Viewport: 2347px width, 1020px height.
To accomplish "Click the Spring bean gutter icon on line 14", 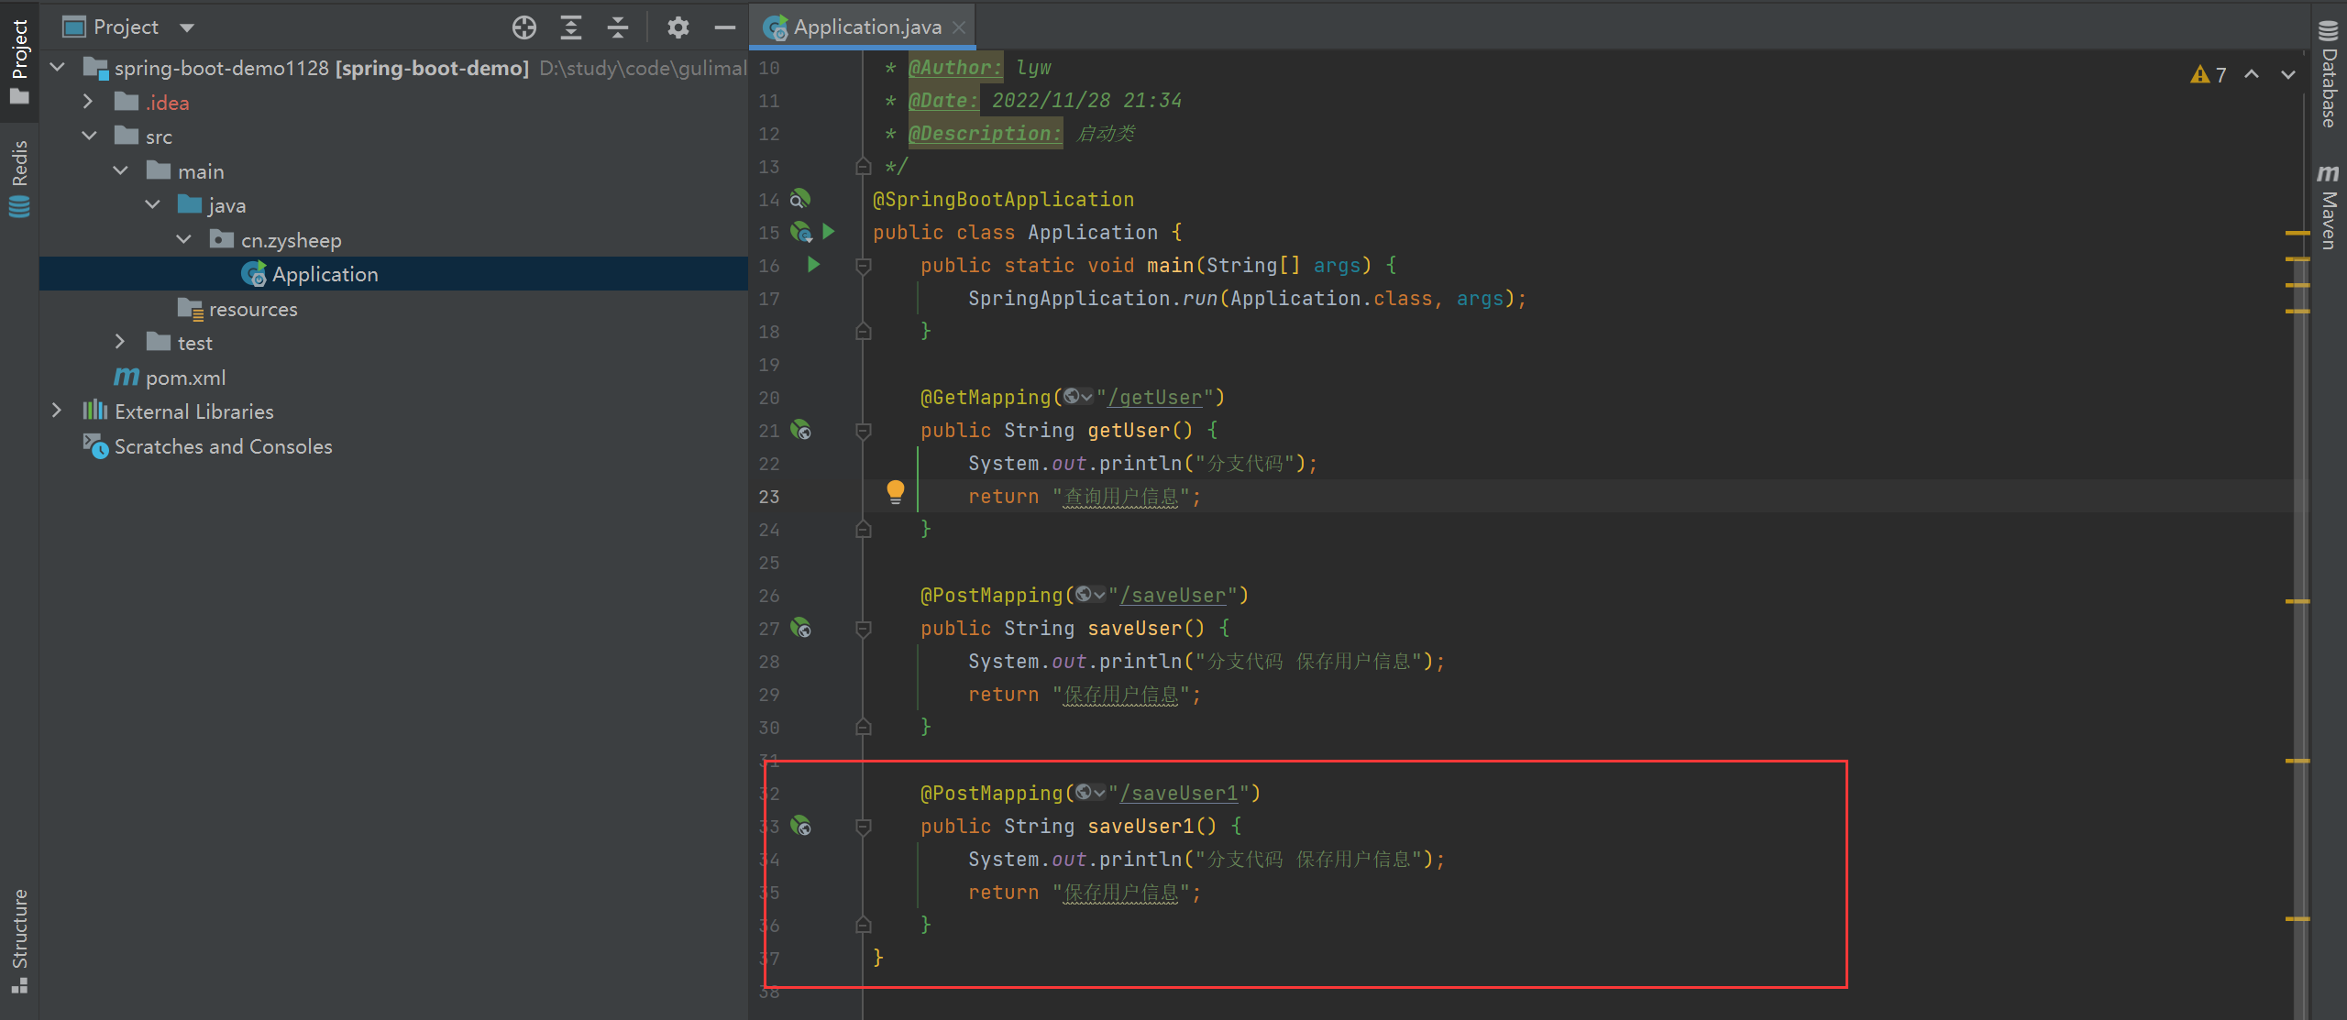I will click(x=800, y=199).
